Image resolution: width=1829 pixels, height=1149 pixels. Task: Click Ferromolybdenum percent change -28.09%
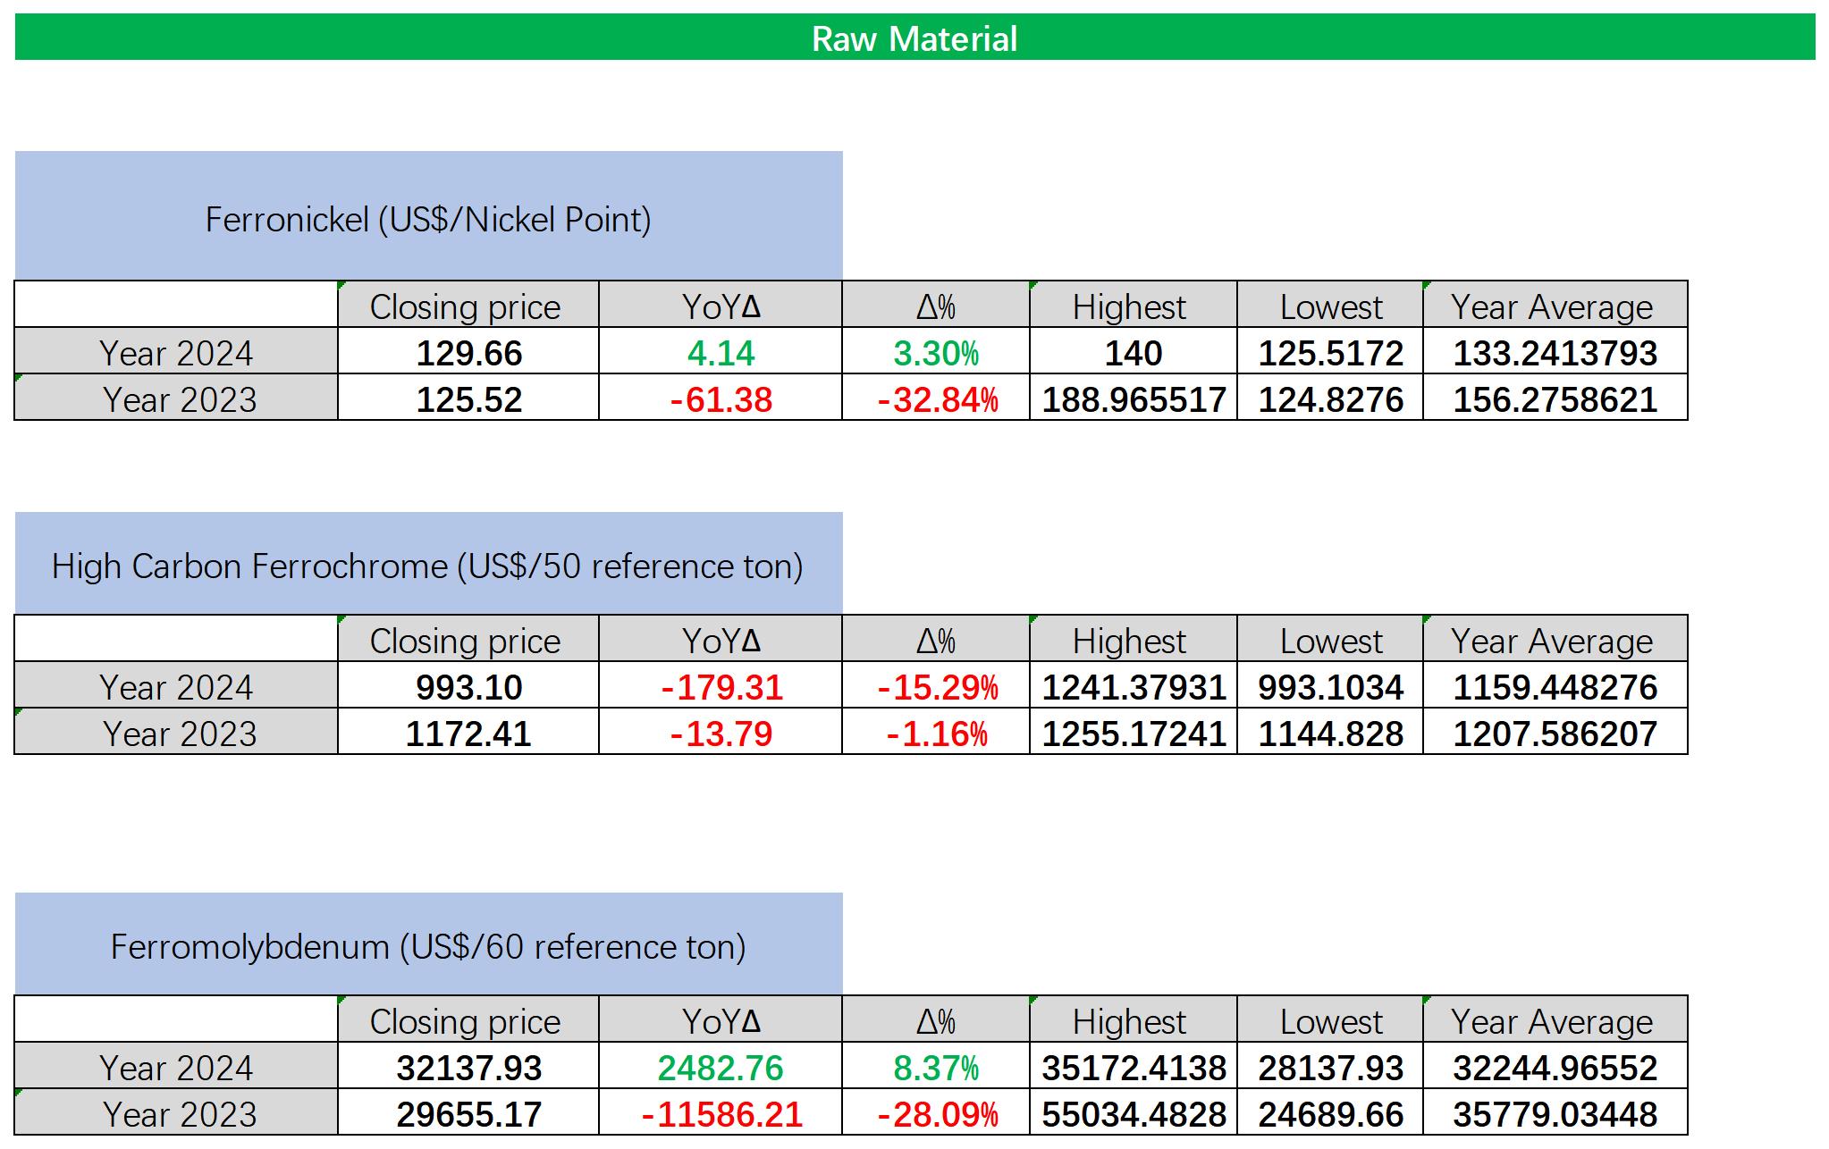click(x=936, y=1114)
